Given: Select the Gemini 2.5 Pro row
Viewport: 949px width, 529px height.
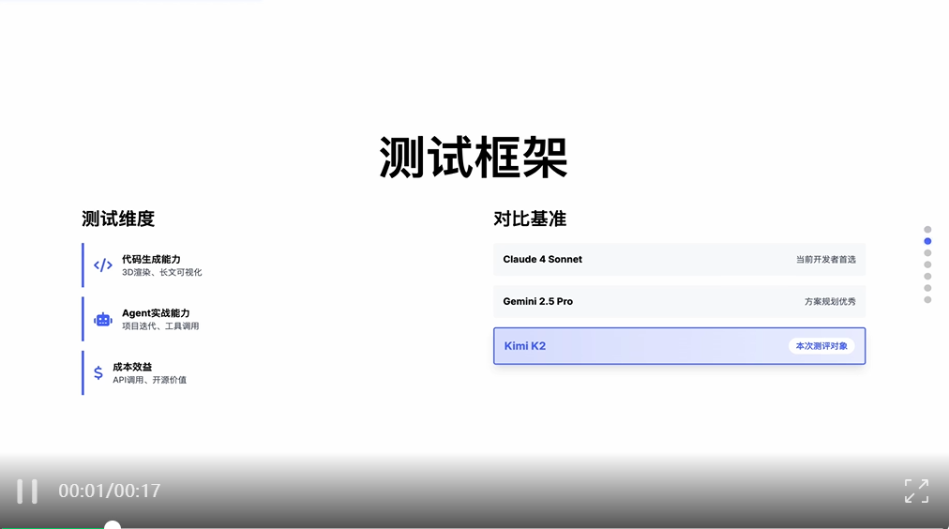Looking at the screenshot, I should point(679,301).
